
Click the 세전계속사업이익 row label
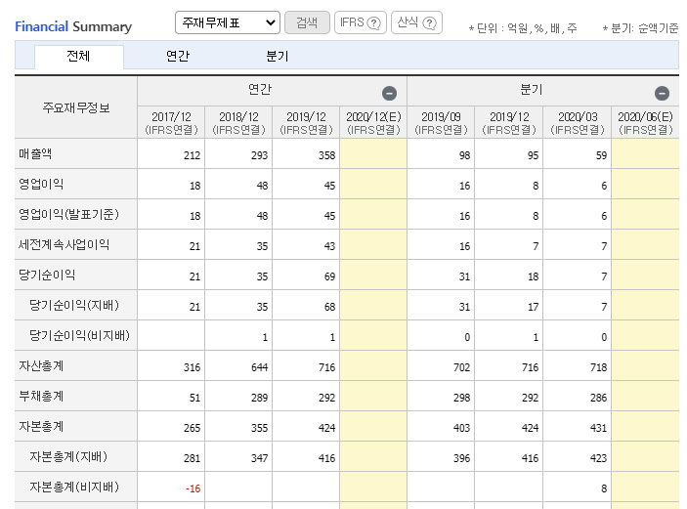coord(64,244)
